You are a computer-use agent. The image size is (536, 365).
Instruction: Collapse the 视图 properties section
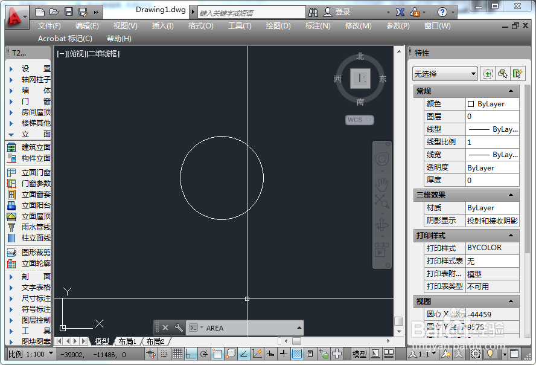511,301
